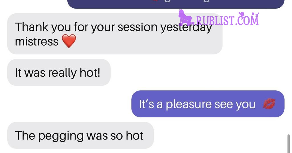This screenshot has height=153, width=292.
Task: Tap the cut-off dark purple bubble at top
Action: click(176, 4)
